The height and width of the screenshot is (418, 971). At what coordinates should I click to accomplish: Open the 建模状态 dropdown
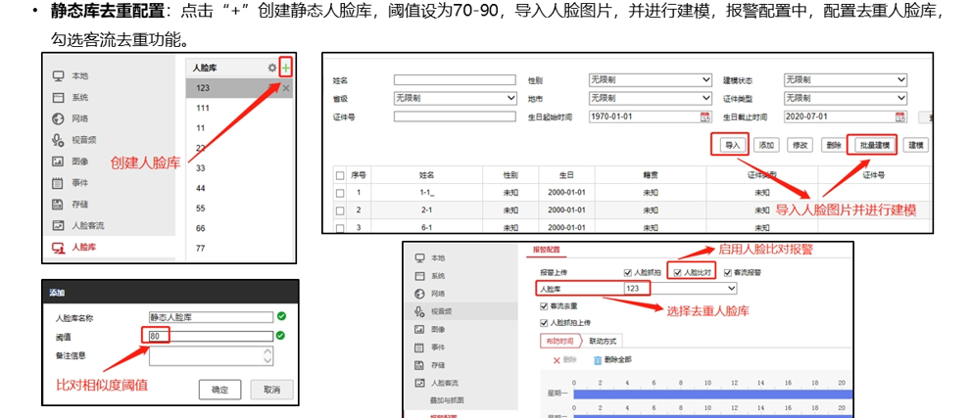846,79
